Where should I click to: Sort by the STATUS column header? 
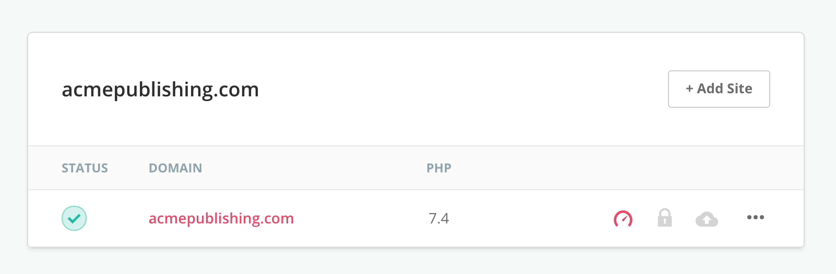coord(85,168)
